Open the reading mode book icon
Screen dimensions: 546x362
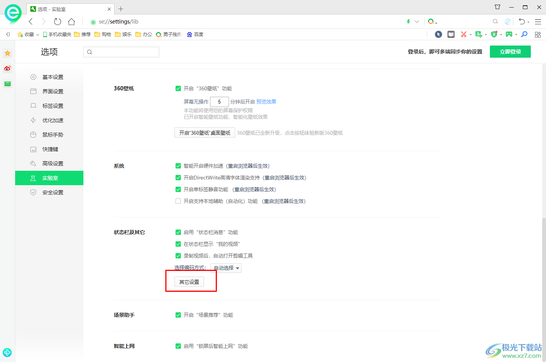(x=451, y=35)
